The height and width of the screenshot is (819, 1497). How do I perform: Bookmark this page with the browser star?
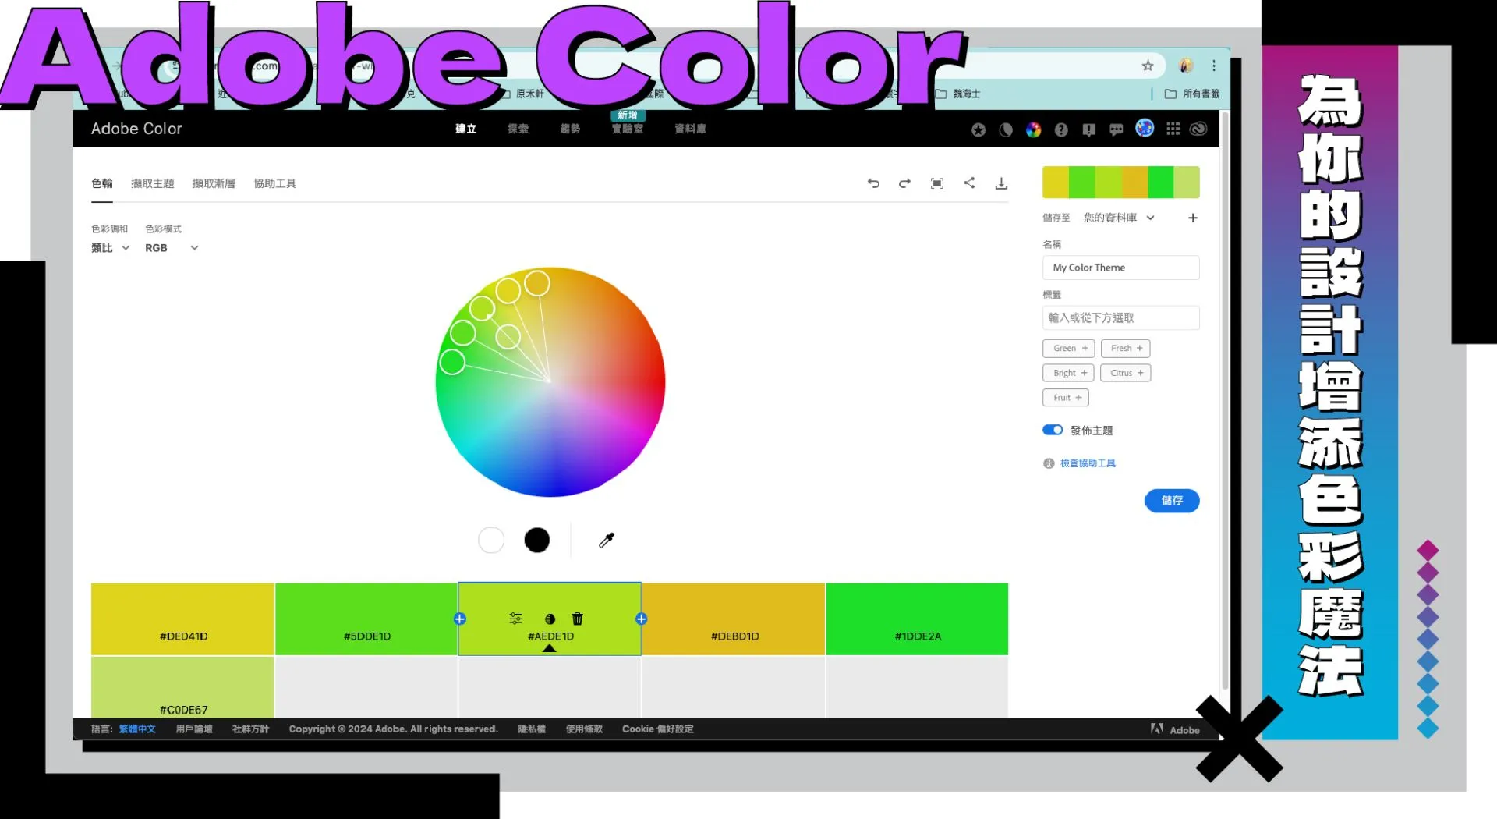[x=1148, y=66]
